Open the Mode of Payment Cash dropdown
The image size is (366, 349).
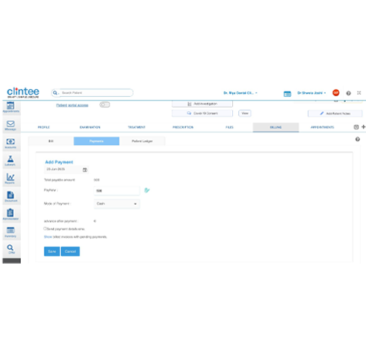point(117,204)
